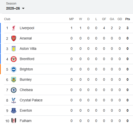Click the Brighton seagull crest
This screenshot has width=133, height=125.
14,69
